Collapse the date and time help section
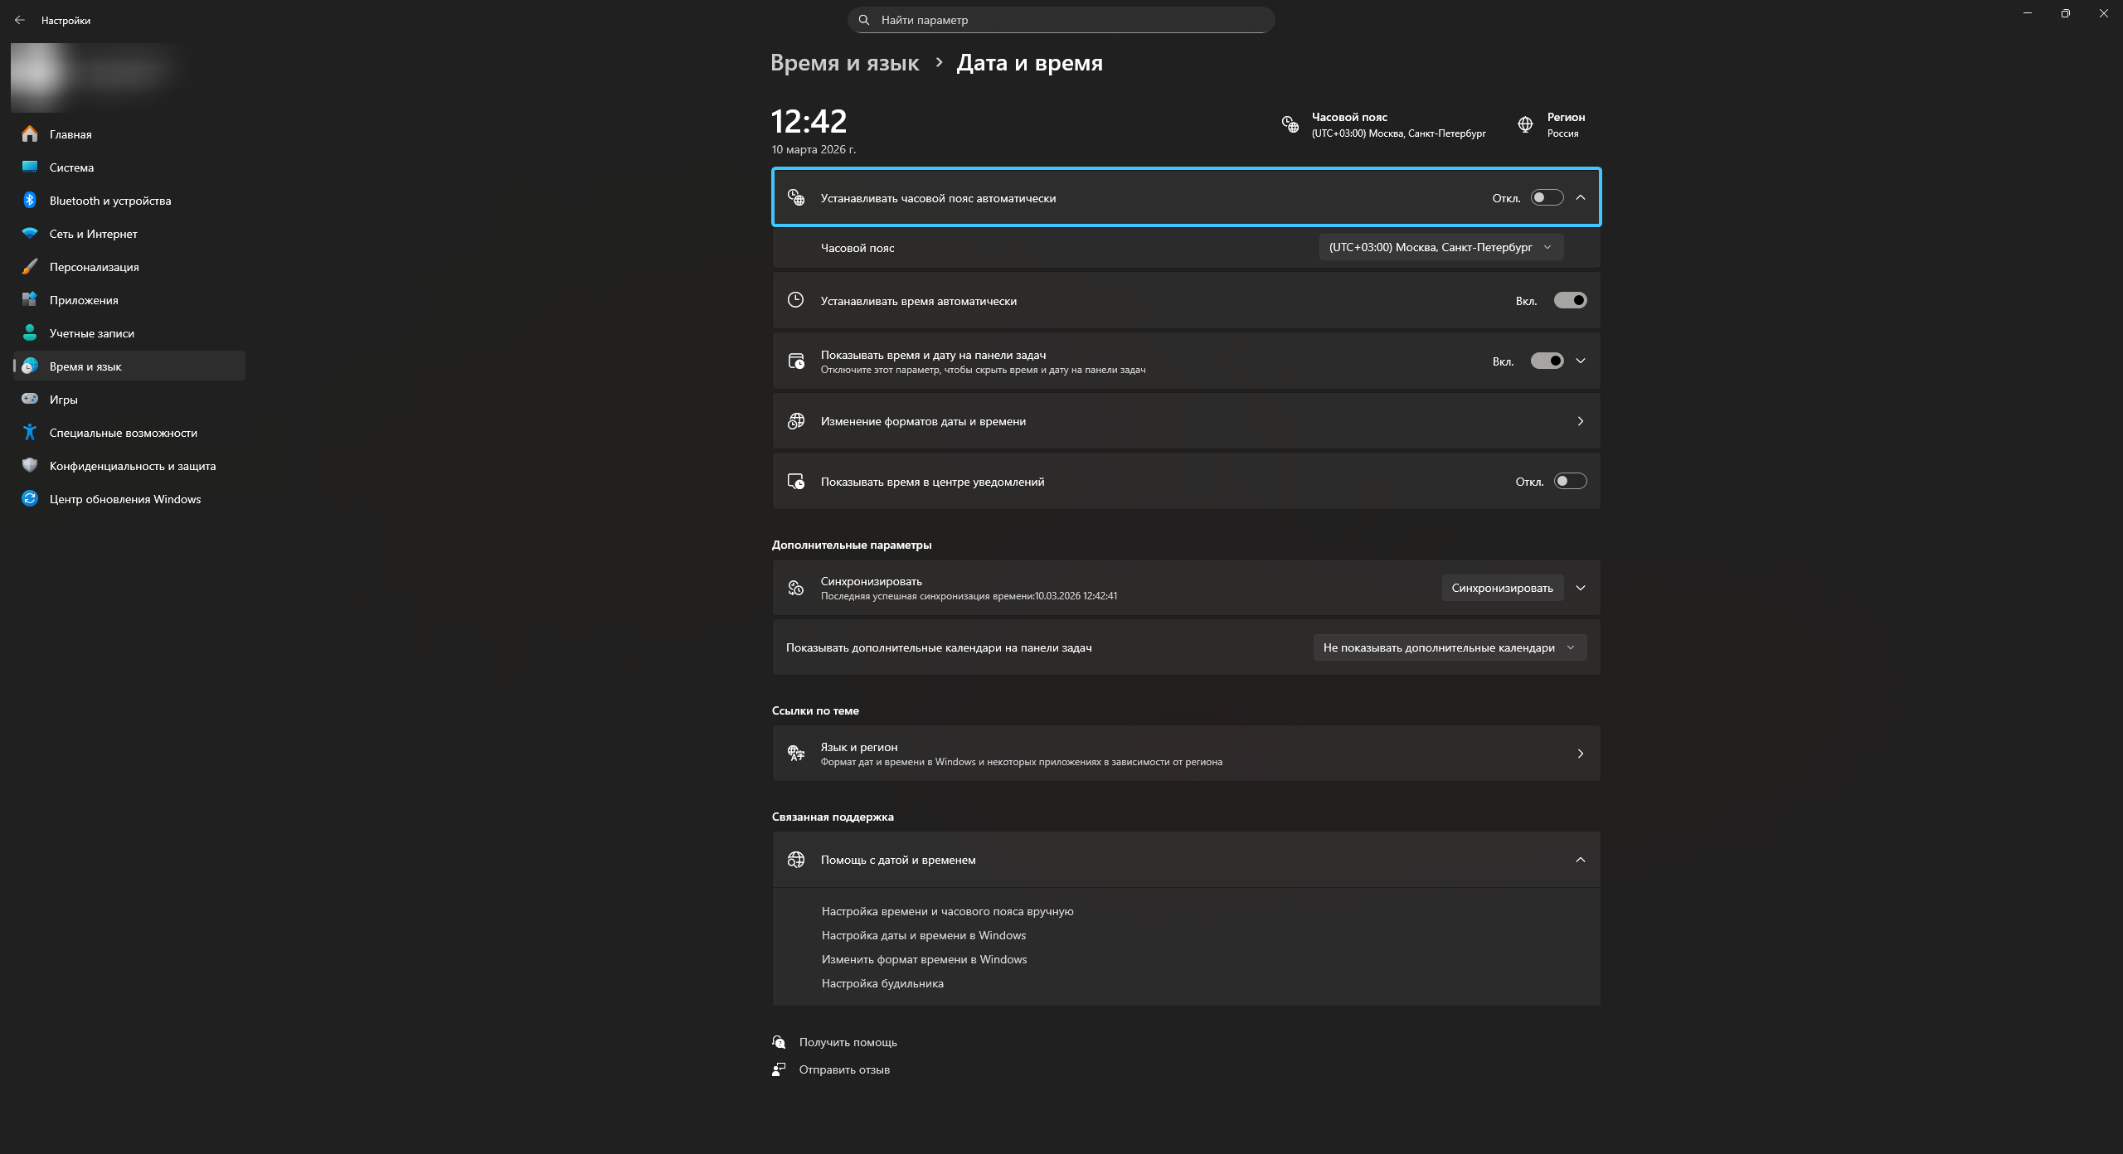This screenshot has height=1154, width=2123. tap(1580, 860)
